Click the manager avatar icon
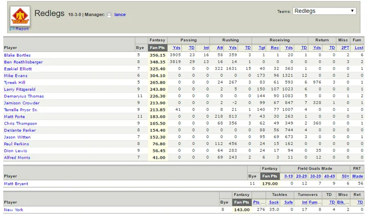The width and height of the screenshot is (368, 218). 109,15
